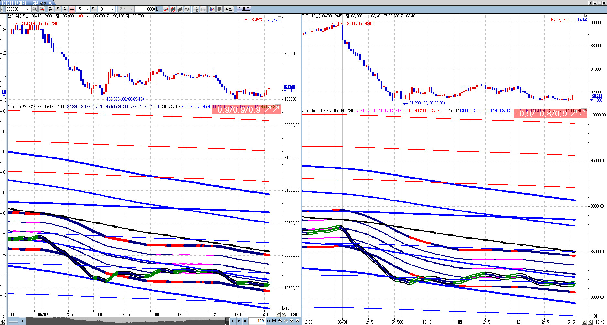Toggle the 분 (minute) period button
The height and width of the screenshot is (325, 607).
[x=72, y=9]
